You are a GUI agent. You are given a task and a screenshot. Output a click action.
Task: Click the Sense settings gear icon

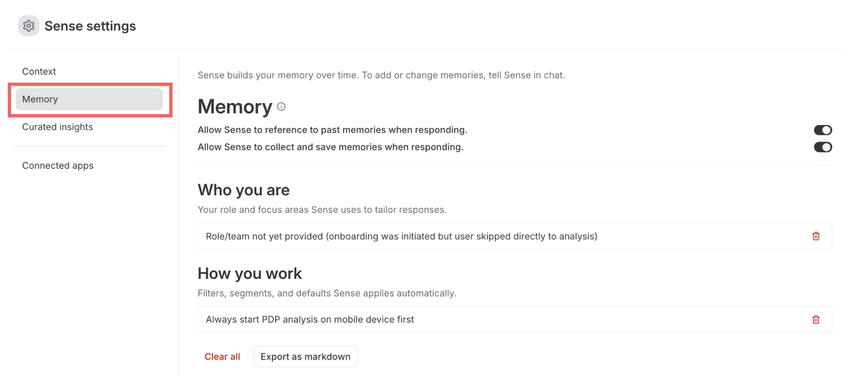coord(29,26)
